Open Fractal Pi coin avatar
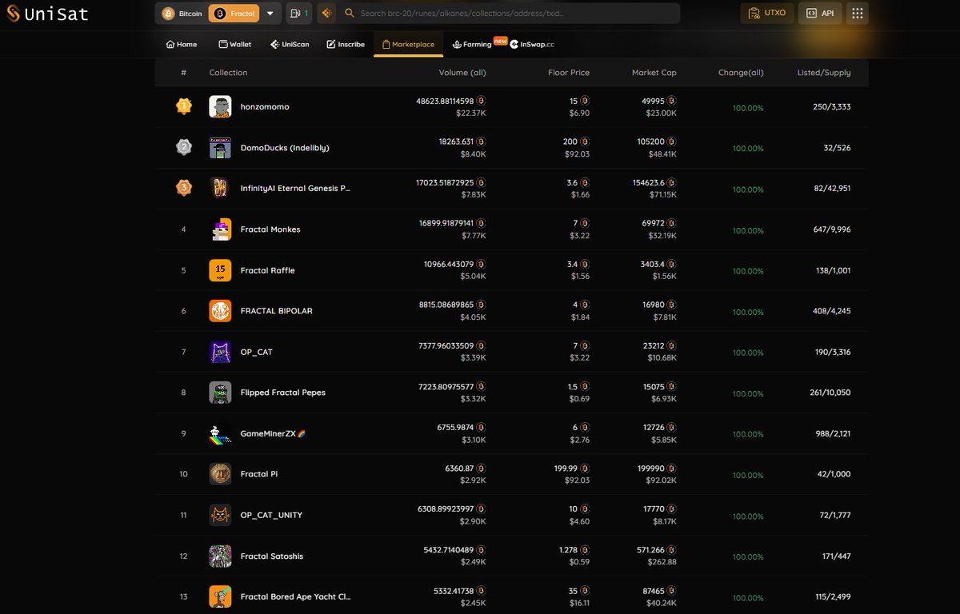Image resolution: width=960 pixels, height=614 pixels. click(x=220, y=474)
